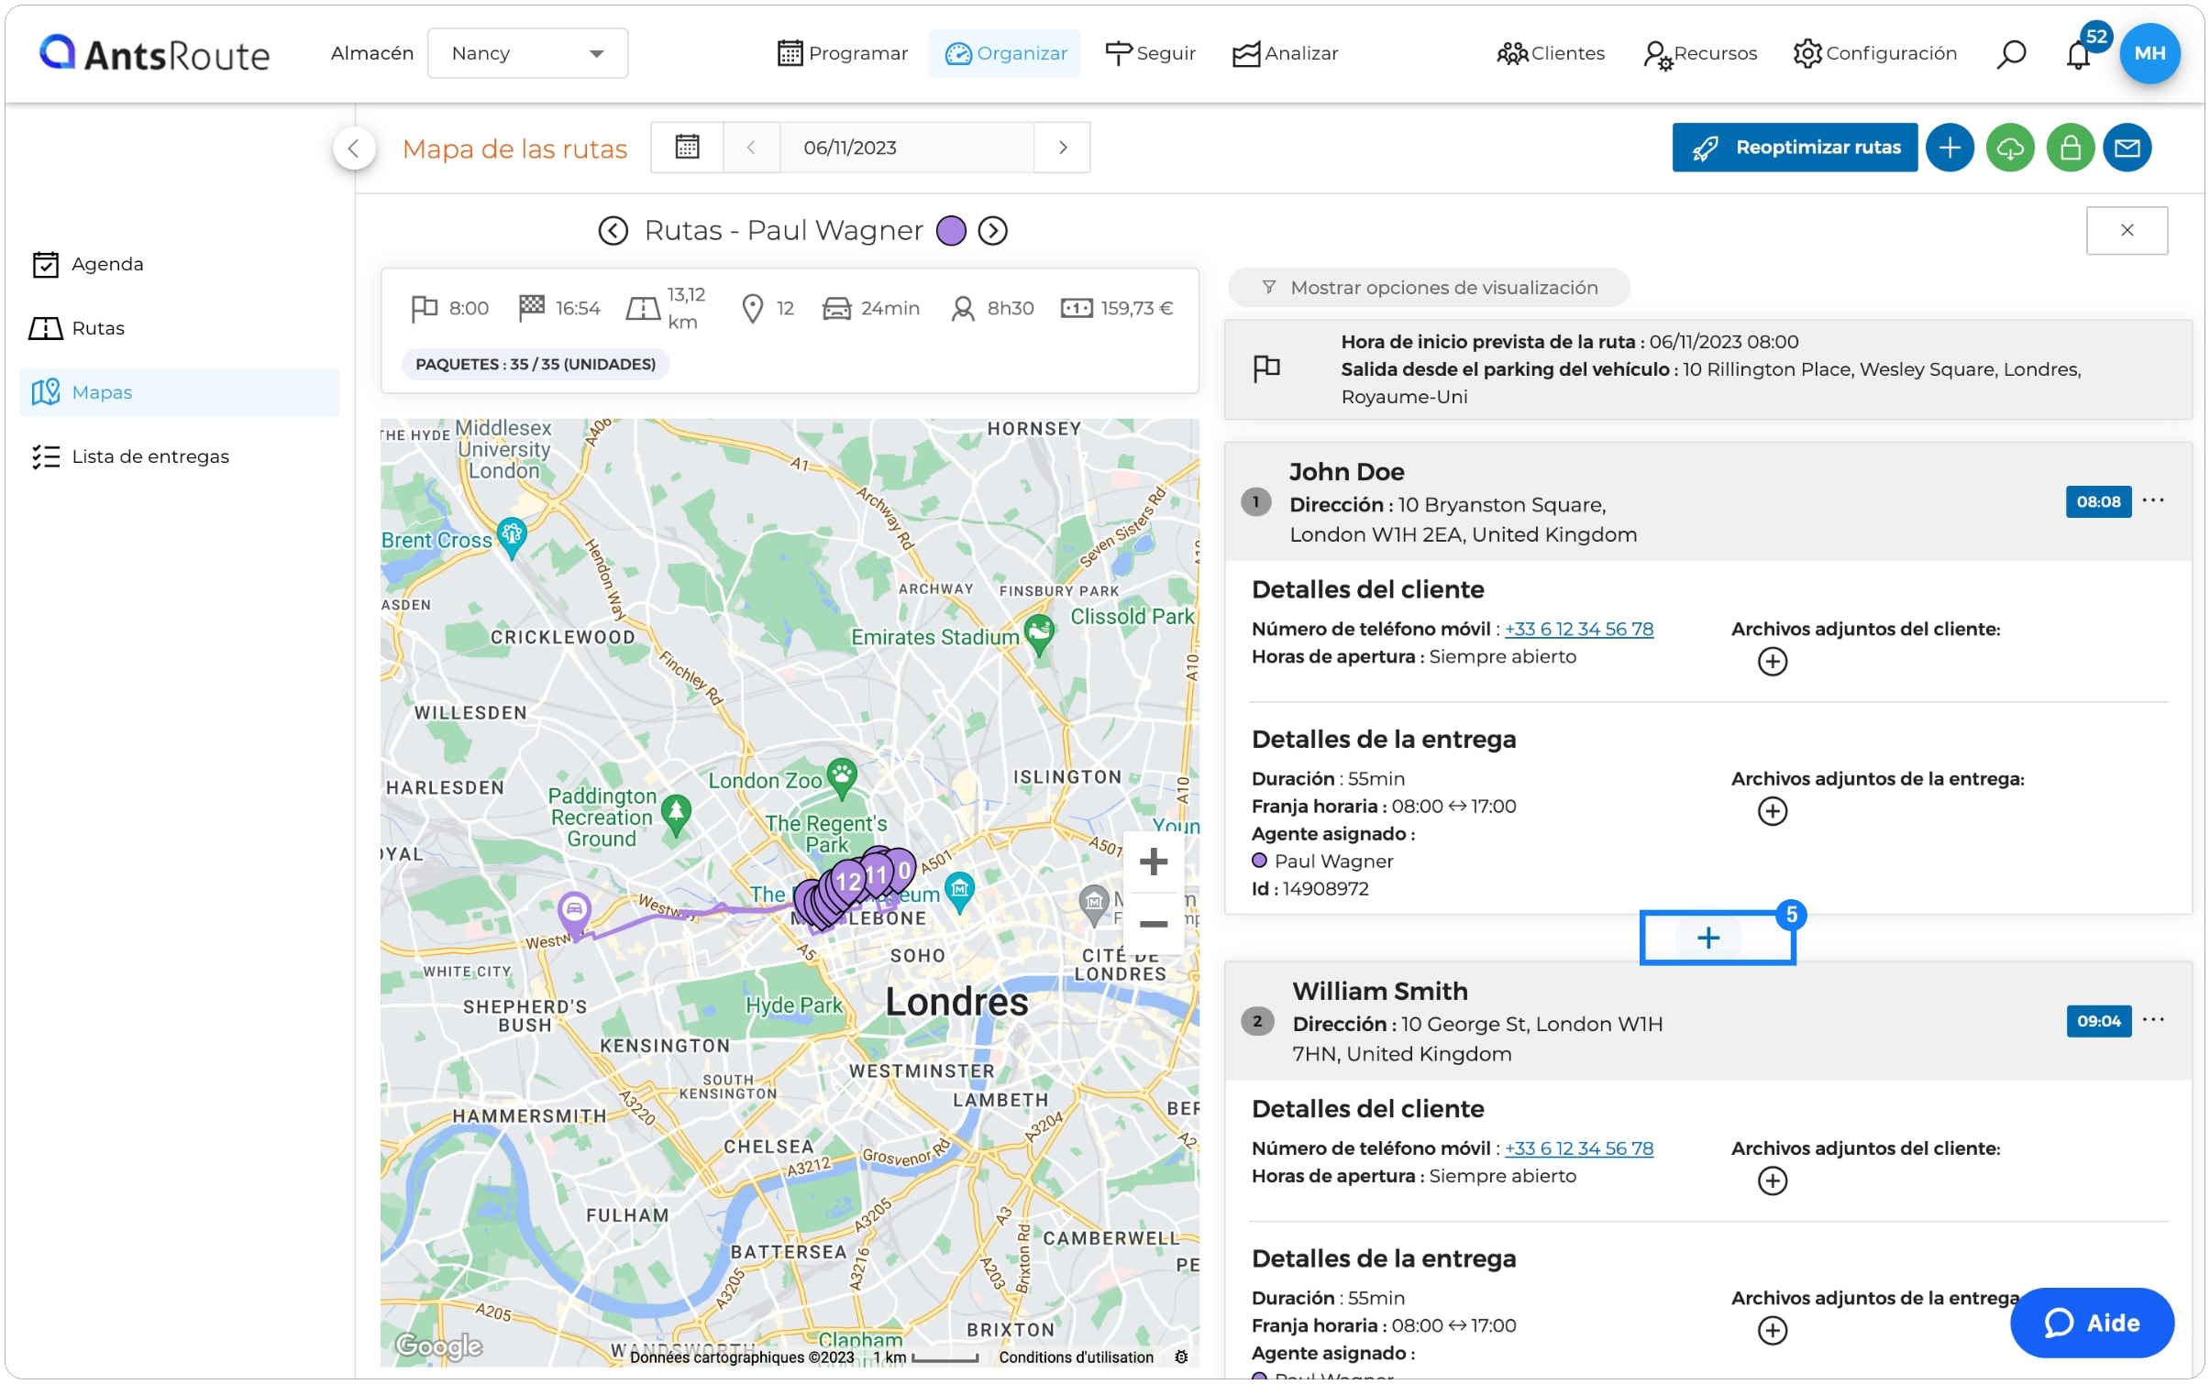2210x1384 pixels.
Task: Open the MH user avatar menu
Action: [x=2149, y=53]
